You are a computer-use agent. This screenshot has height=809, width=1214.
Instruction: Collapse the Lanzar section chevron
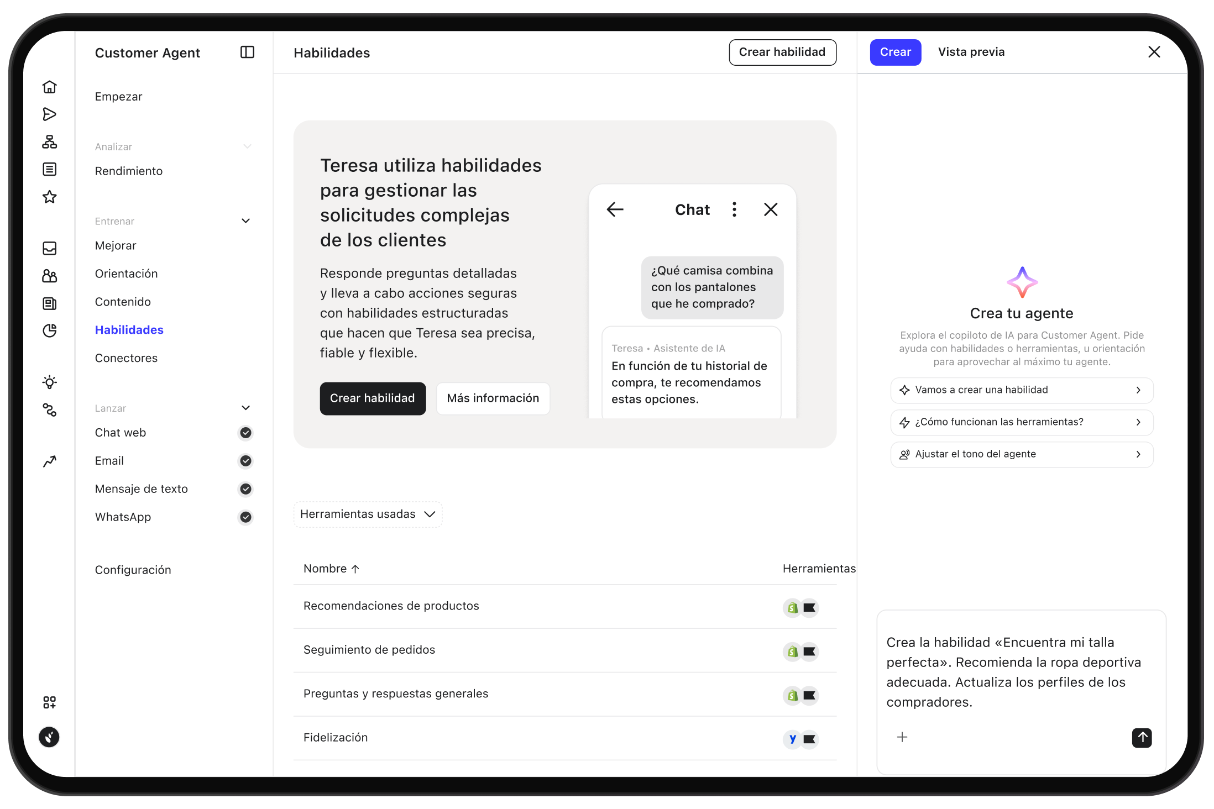246,408
